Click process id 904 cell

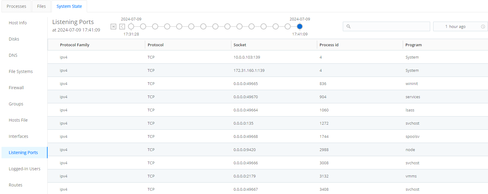323,97
